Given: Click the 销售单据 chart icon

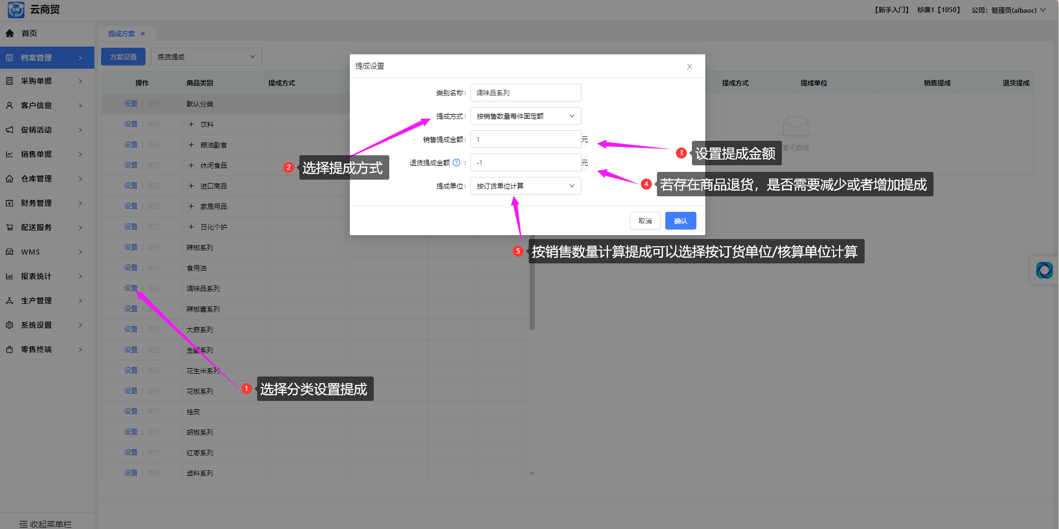Looking at the screenshot, I should pos(9,154).
